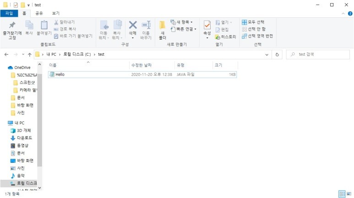
Task: Open OneDrive in navigation pane
Action: [19, 68]
